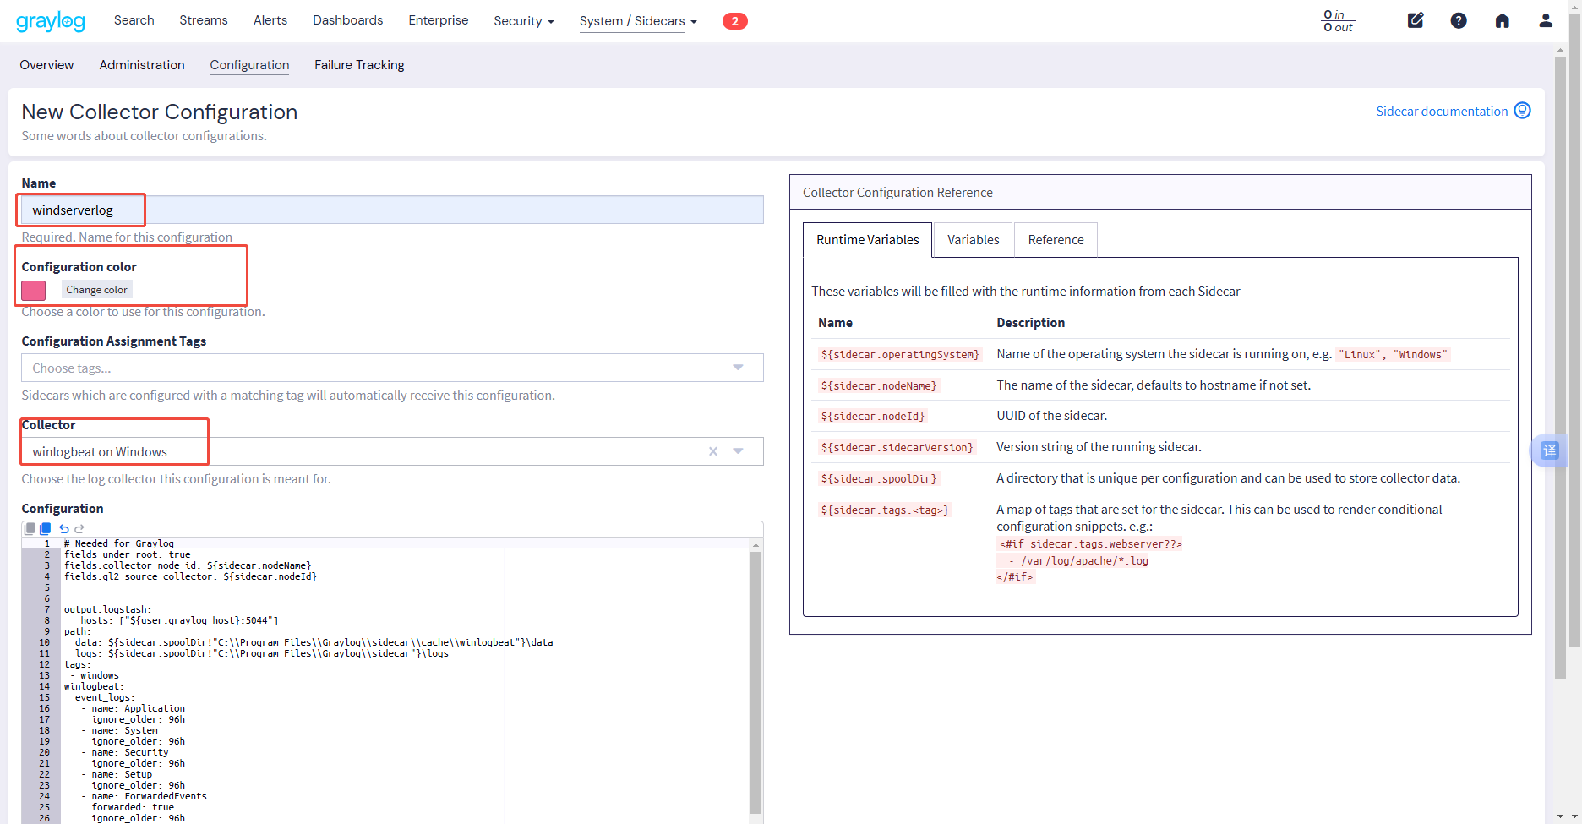1582x824 pixels.
Task: Switch to the Administration sub-navigation tab
Action: pos(142,65)
